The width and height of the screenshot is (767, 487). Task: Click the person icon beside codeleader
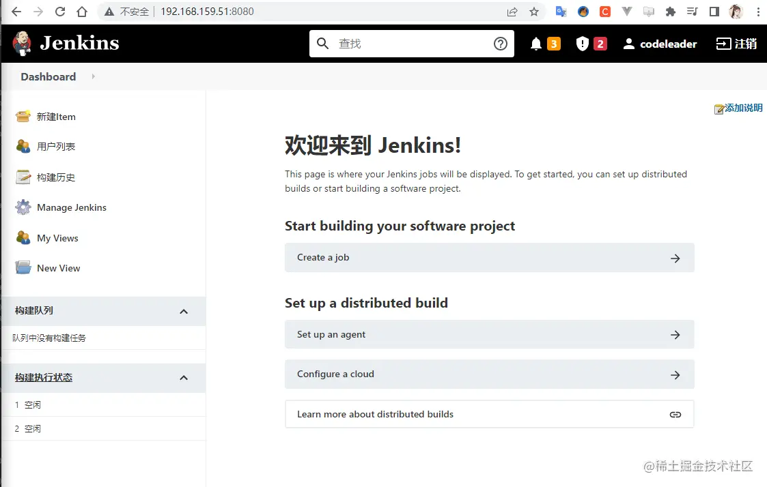tap(628, 44)
